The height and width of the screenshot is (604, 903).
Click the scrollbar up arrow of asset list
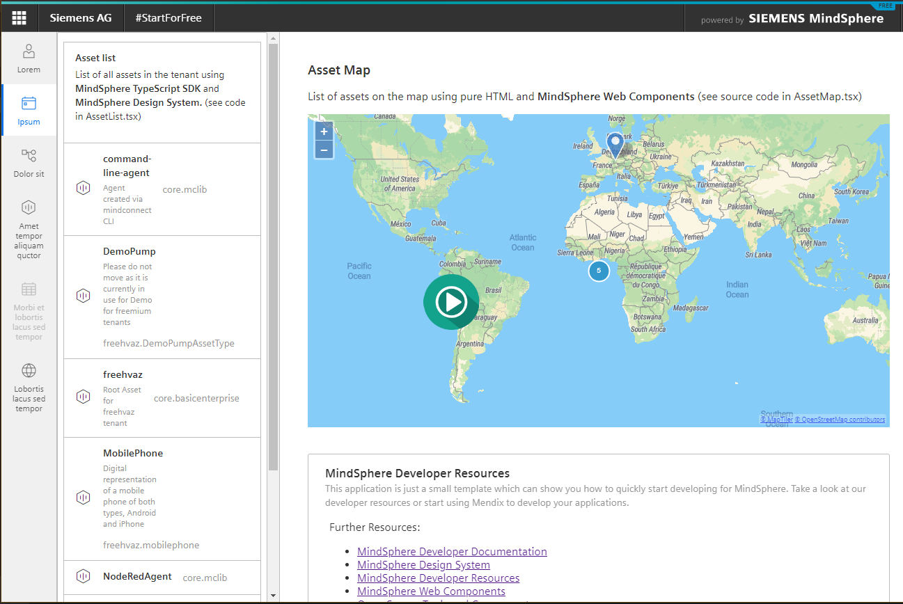tap(273, 38)
